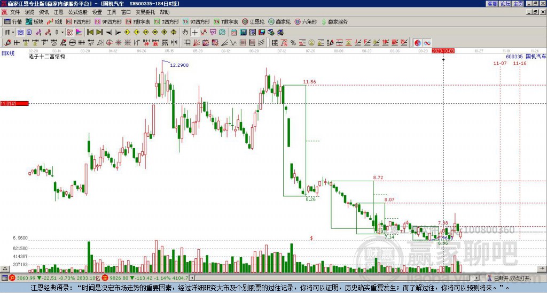Jump to last bar icon

point(99,32)
